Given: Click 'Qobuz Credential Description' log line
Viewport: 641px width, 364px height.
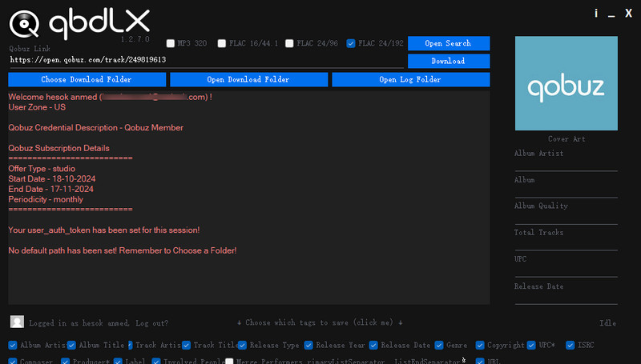Looking at the screenshot, I should (95, 128).
